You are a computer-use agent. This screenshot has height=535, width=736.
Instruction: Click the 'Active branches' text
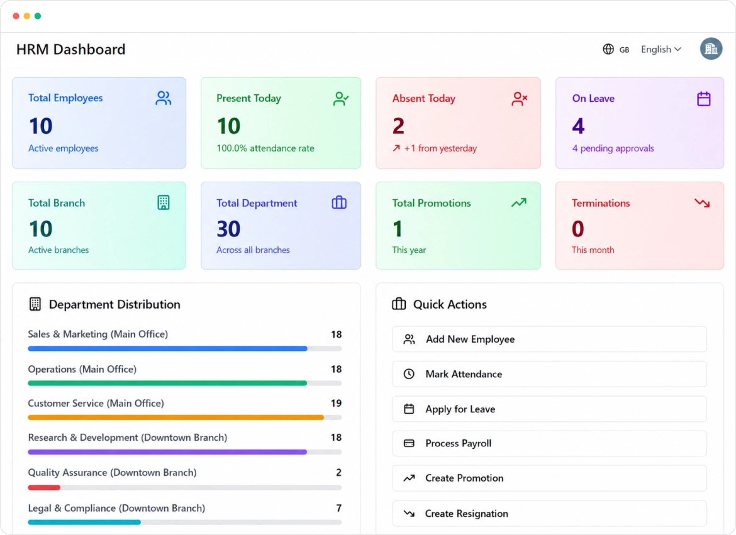[x=59, y=250]
